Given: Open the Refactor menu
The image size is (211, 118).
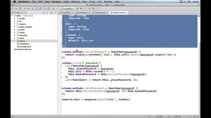Looking at the screenshot, I should [75, 2].
